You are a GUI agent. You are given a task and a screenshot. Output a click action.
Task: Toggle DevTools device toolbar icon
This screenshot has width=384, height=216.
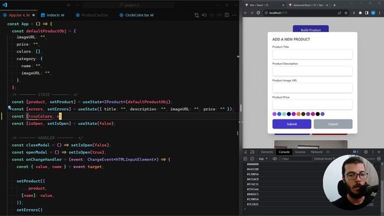tap(252, 152)
